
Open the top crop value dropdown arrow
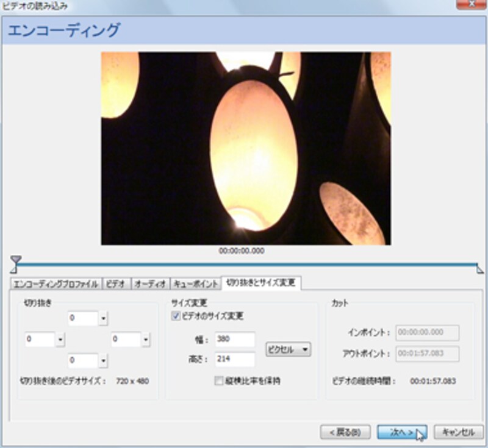point(103,318)
